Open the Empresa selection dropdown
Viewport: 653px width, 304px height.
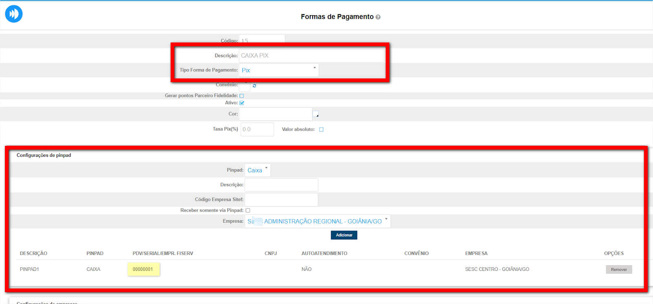(x=317, y=221)
